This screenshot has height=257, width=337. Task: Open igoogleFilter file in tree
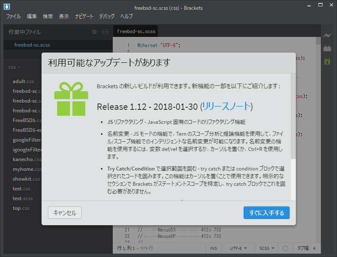[x=27, y=149]
